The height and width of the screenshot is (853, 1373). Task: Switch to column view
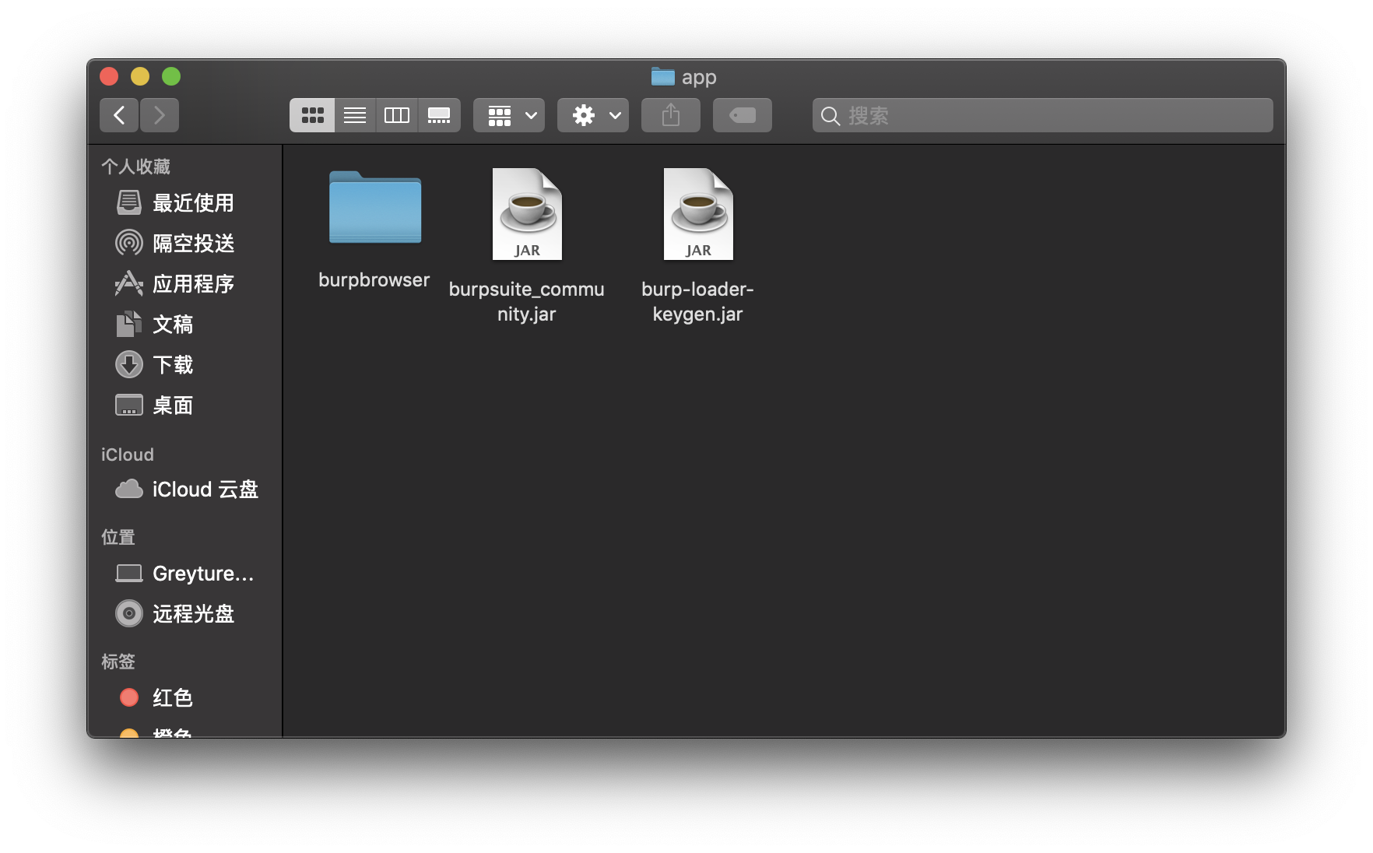coord(397,115)
